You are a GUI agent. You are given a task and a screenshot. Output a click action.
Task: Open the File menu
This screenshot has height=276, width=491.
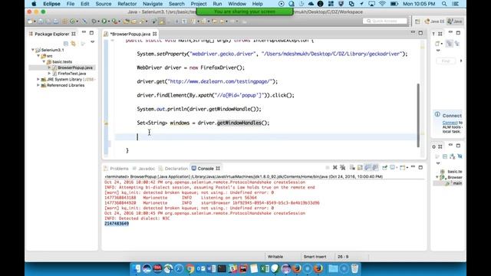(71, 4)
